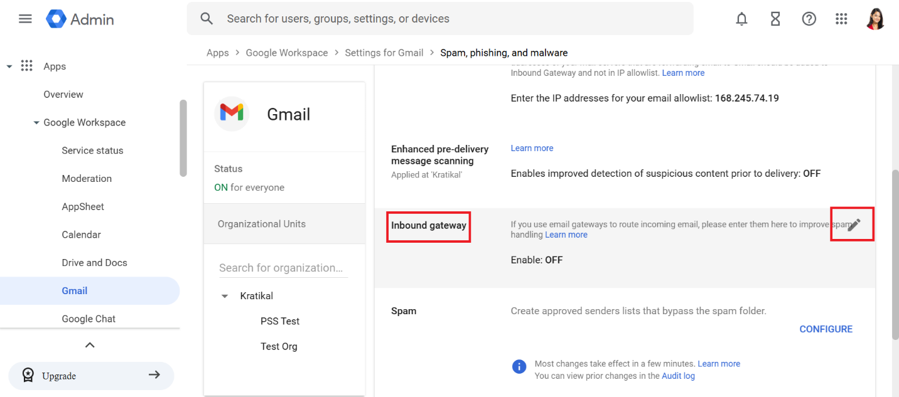
Task: Click the info icon near changes note
Action: [519, 366]
